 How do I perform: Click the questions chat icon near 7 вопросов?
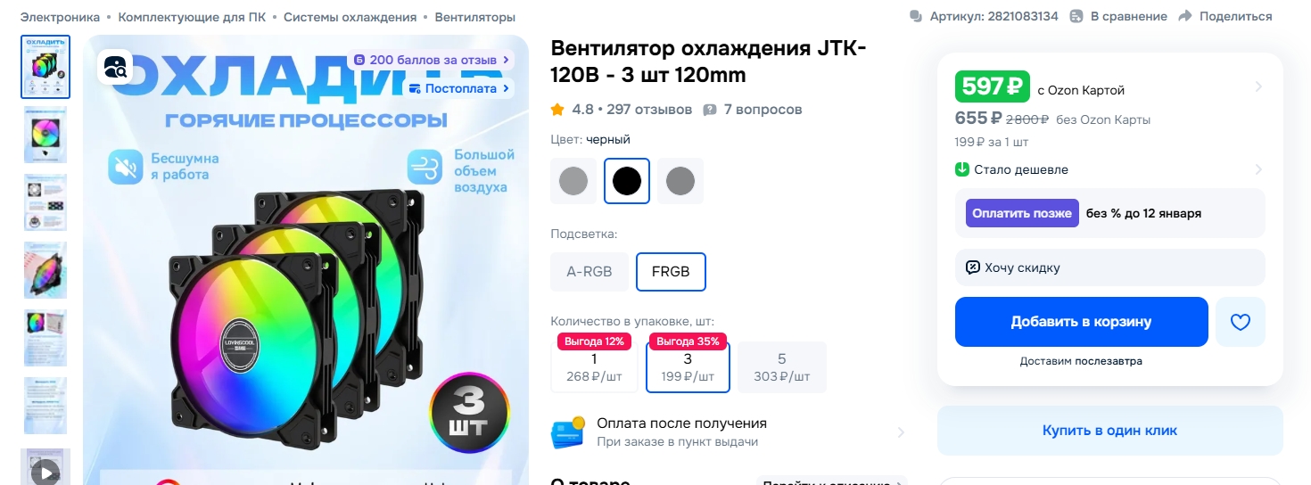click(710, 110)
